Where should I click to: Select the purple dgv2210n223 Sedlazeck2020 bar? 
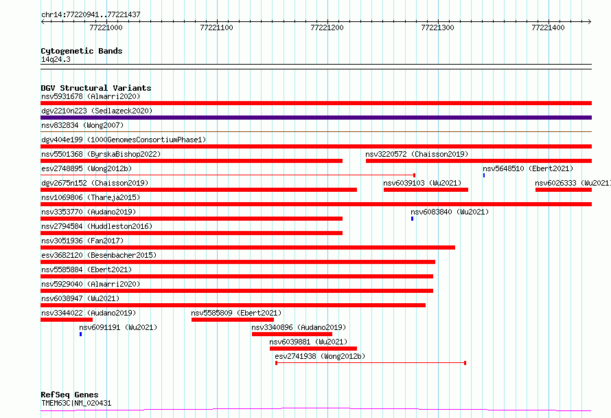point(316,118)
